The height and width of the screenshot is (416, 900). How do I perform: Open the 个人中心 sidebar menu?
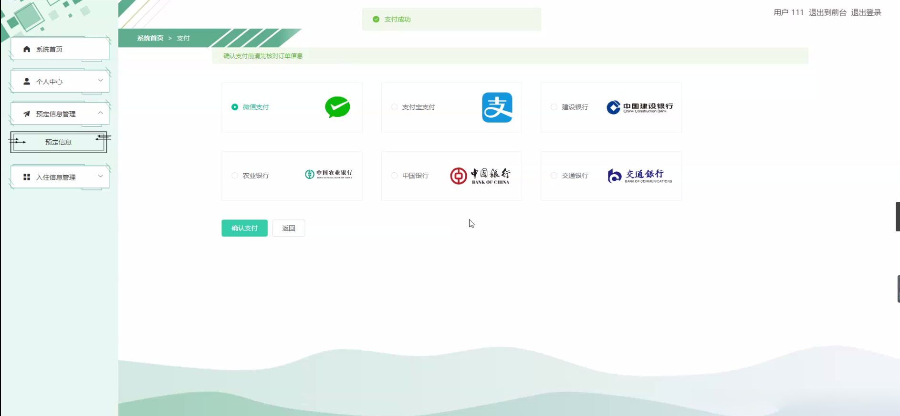[60, 82]
